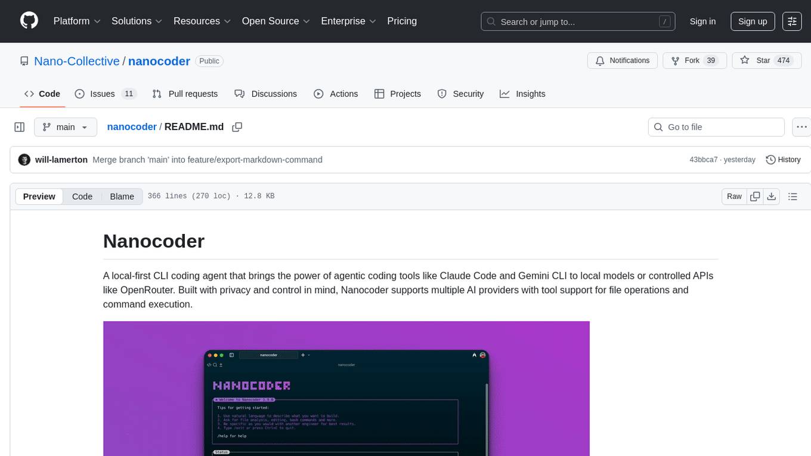Expand the file tree side panel
811x456 pixels.
coord(20,127)
